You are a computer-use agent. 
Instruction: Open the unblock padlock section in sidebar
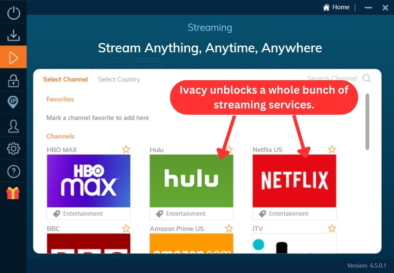point(14,81)
